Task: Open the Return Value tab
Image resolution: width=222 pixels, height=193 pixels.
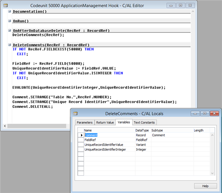Action: click(x=105, y=122)
